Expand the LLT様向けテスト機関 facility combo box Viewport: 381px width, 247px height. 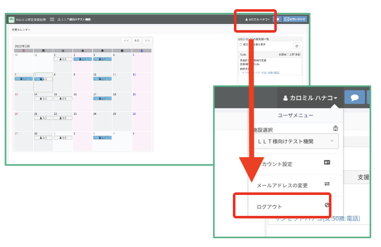click(296, 141)
